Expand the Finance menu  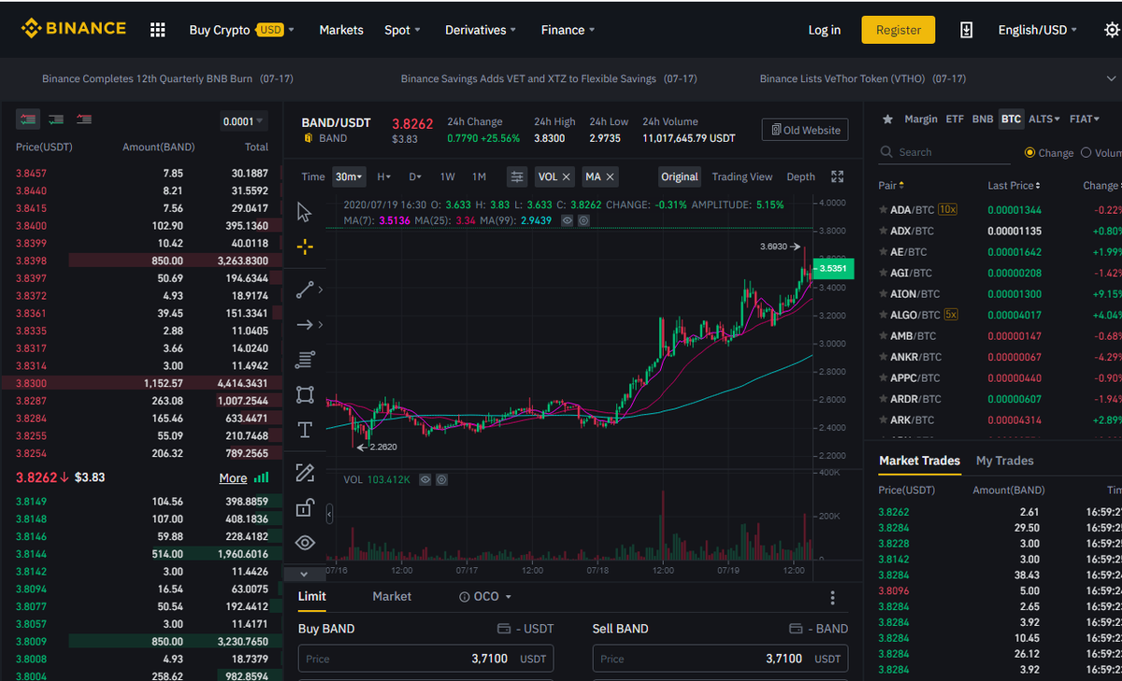point(568,30)
